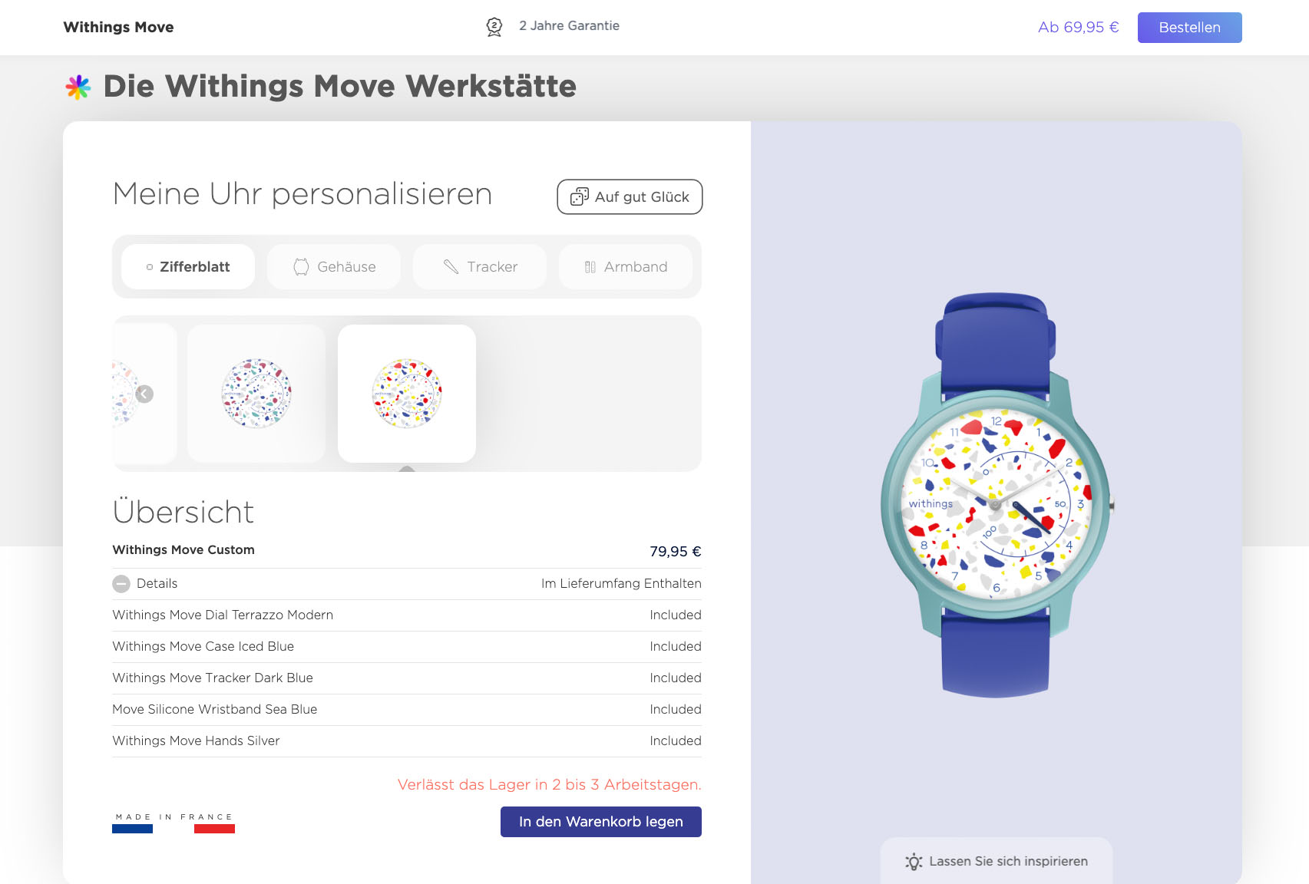Viewport: 1309px width, 884px height.
Task: Click the Withings Move header title
Action: click(118, 28)
